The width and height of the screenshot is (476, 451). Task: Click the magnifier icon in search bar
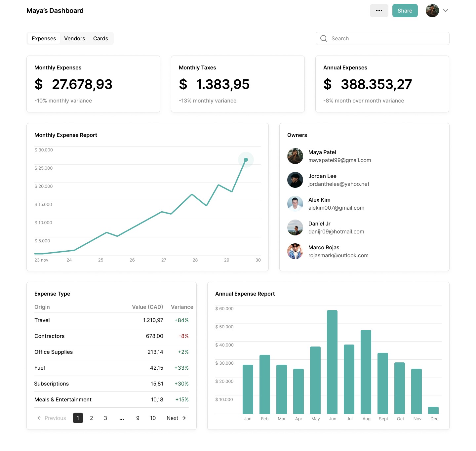(324, 38)
